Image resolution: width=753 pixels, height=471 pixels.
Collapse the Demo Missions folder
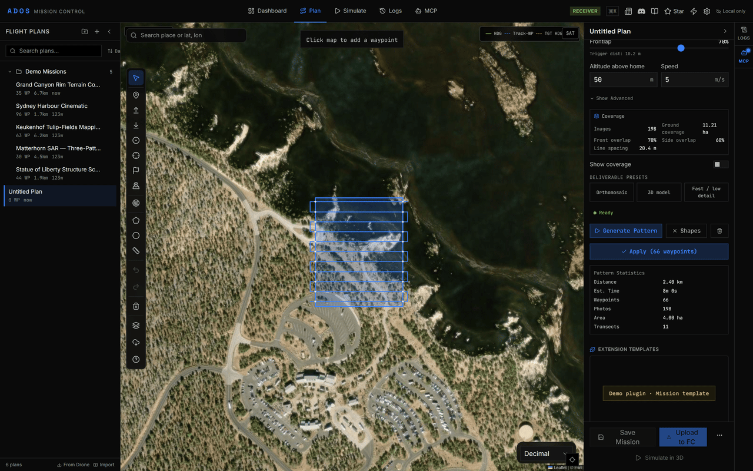(x=59, y=71)
